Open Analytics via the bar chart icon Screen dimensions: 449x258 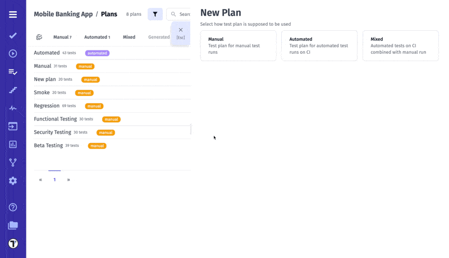click(x=13, y=144)
